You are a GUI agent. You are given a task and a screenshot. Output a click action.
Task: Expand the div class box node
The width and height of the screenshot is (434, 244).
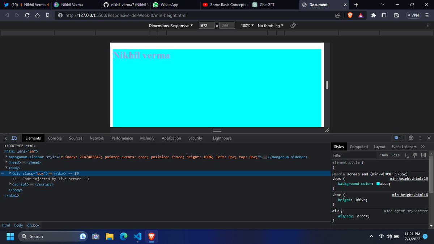[10, 173]
